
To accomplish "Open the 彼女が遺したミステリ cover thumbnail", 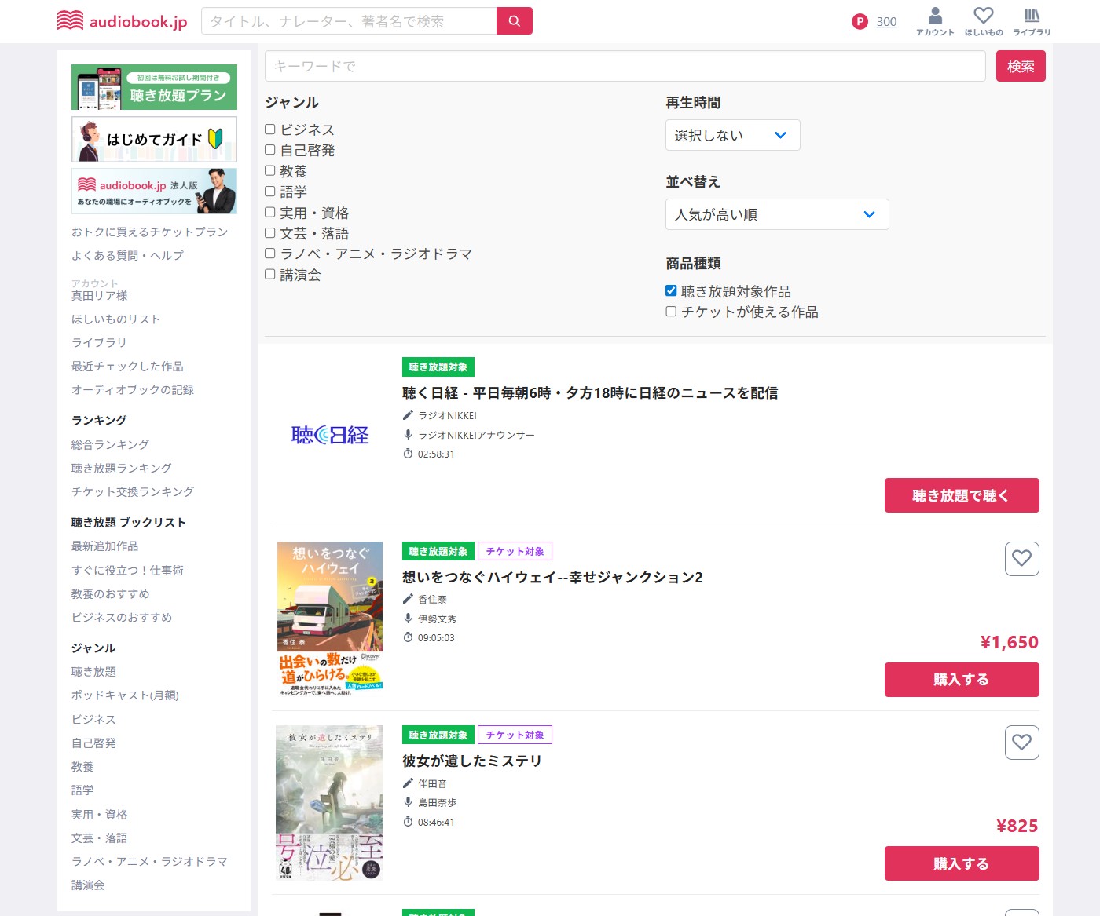I will click(x=330, y=802).
